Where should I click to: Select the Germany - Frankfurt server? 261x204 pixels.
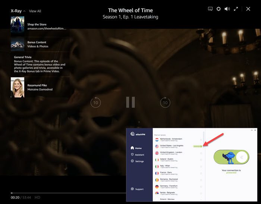pos(179,186)
